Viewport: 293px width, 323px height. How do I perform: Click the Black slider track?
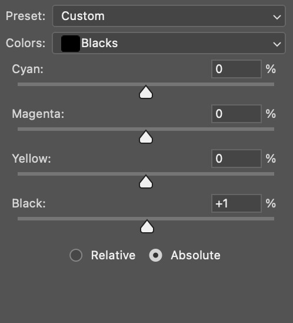146,219
